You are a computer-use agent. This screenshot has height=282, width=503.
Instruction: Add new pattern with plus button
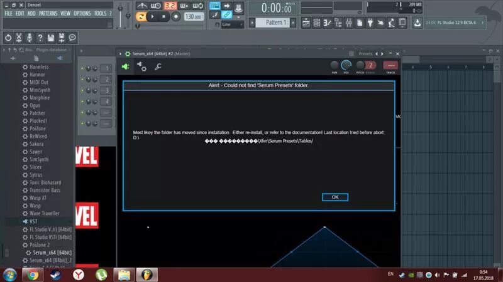(x=293, y=23)
